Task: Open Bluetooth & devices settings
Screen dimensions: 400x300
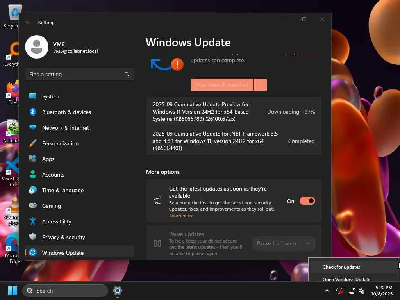Action: 80,112
